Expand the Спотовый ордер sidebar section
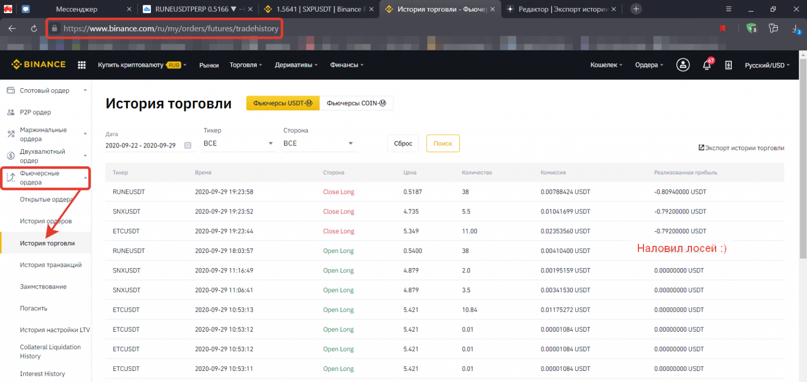Image resolution: width=807 pixels, height=382 pixels. coord(45,90)
